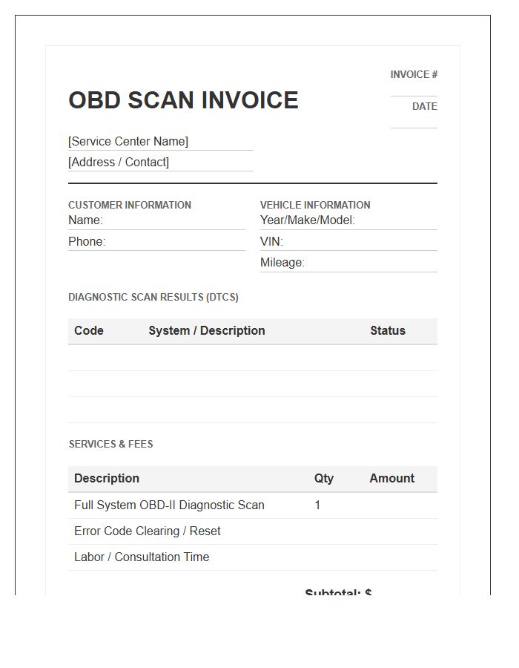519x668 pixels.
Task: Select the Service Center Name field
Action: 161,142
